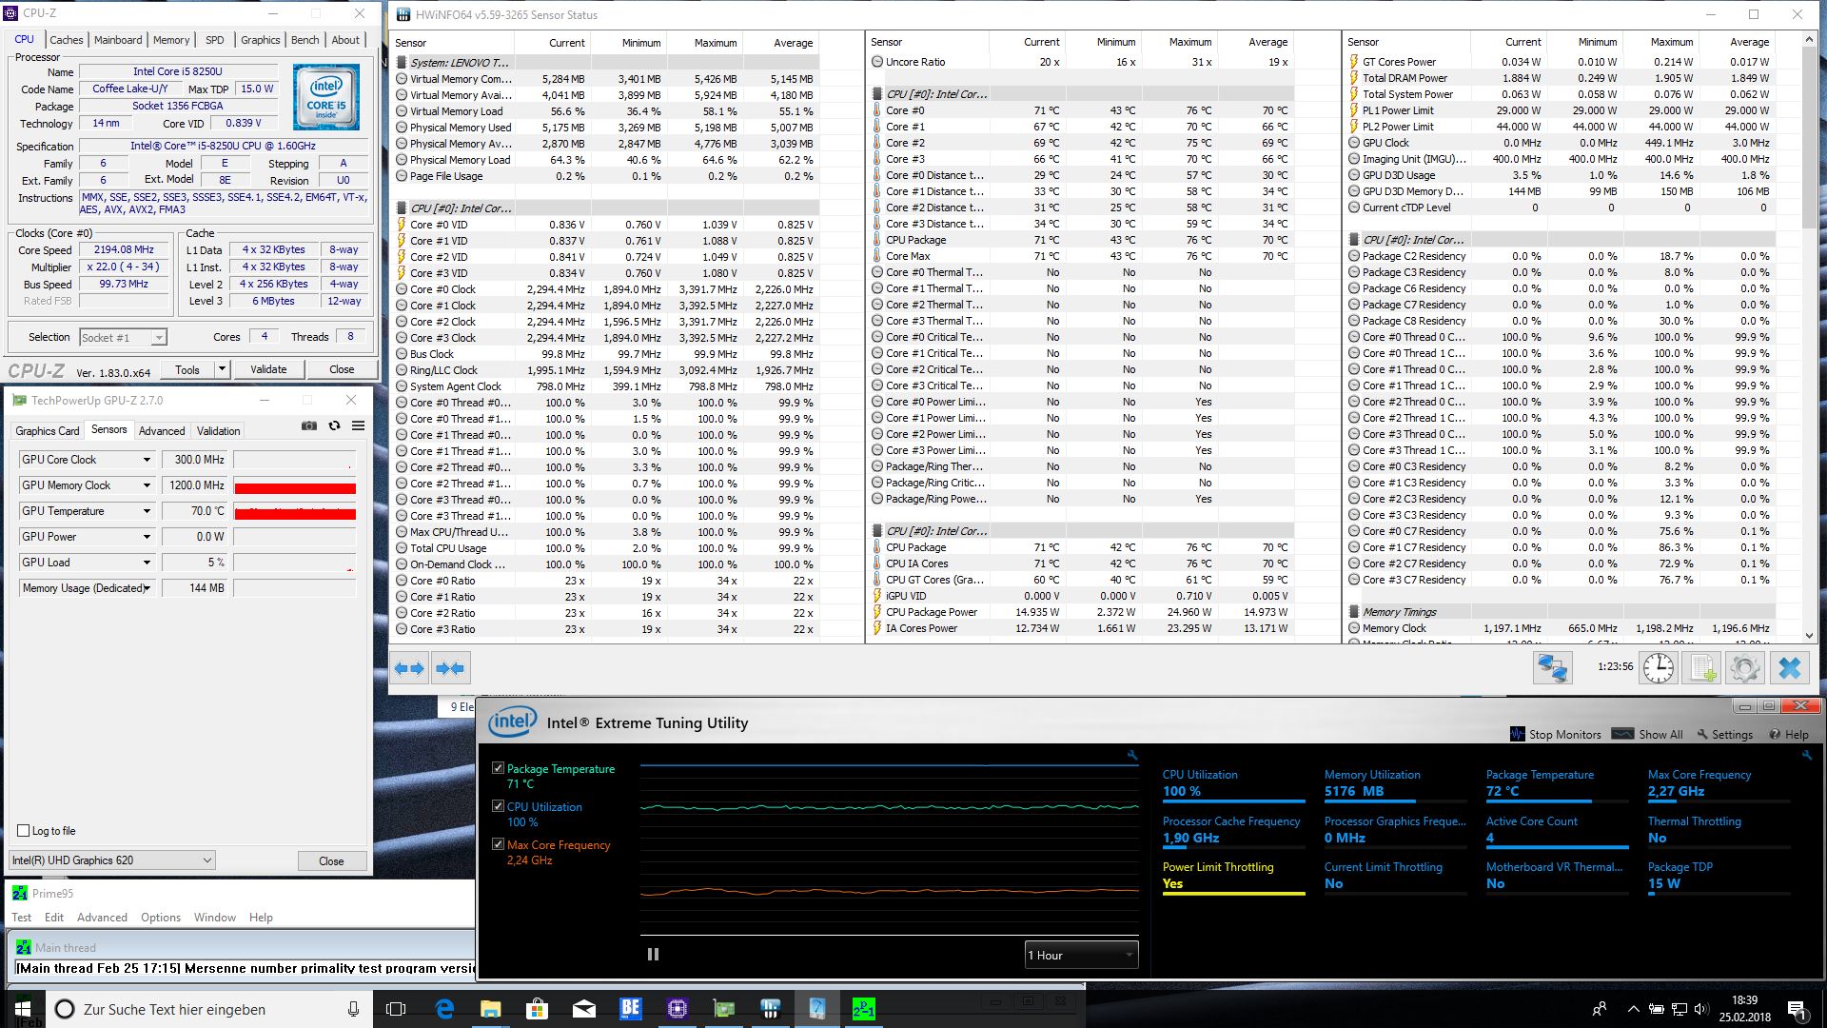The width and height of the screenshot is (1827, 1028).
Task: Click GPU-Z refresh icon
Action: point(334,425)
